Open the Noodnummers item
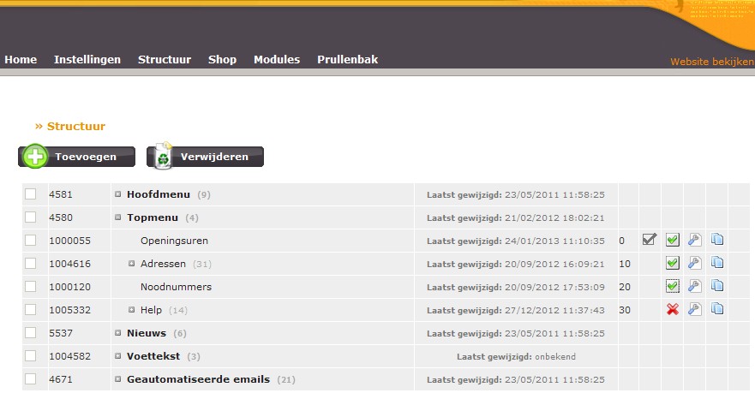This screenshot has width=755, height=393. (177, 287)
